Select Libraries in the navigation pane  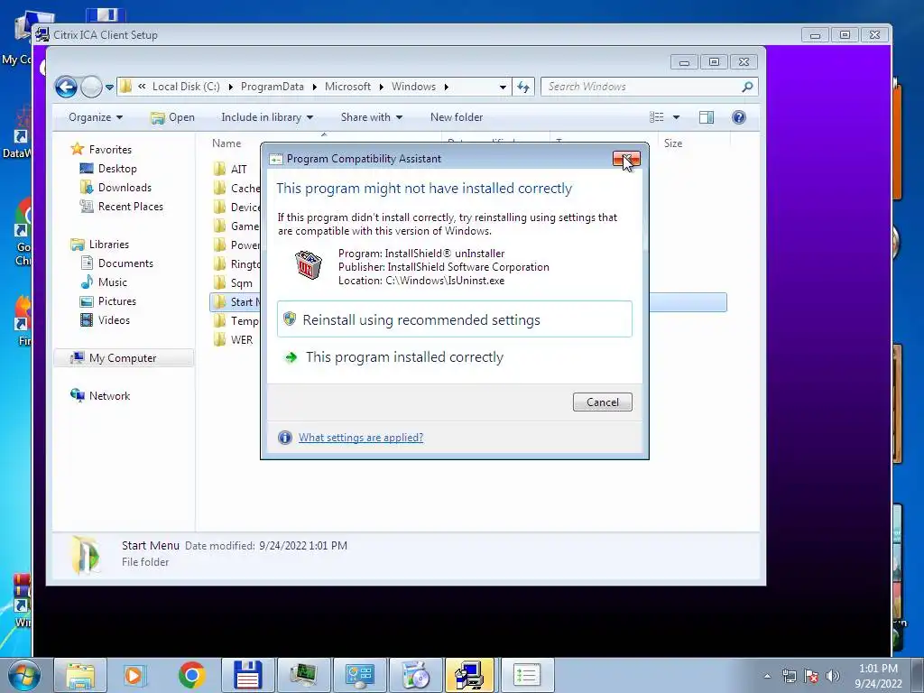pos(108,244)
